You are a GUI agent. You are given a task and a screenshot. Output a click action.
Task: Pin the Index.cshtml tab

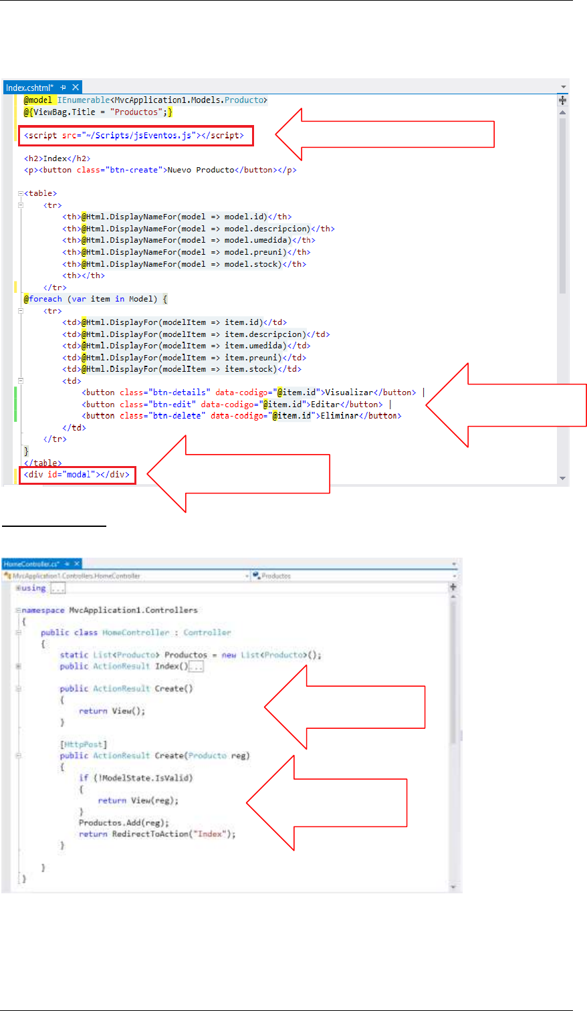coord(64,88)
